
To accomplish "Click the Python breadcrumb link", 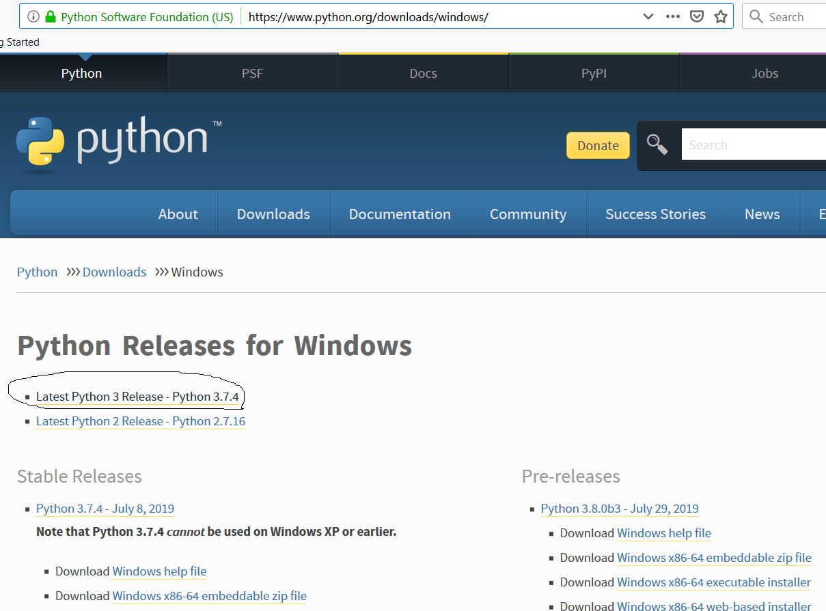I will pos(37,272).
